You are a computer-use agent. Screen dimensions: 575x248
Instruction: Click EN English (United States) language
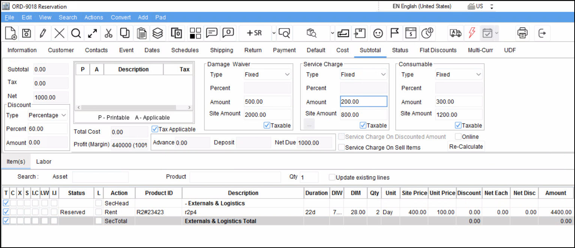(422, 6)
